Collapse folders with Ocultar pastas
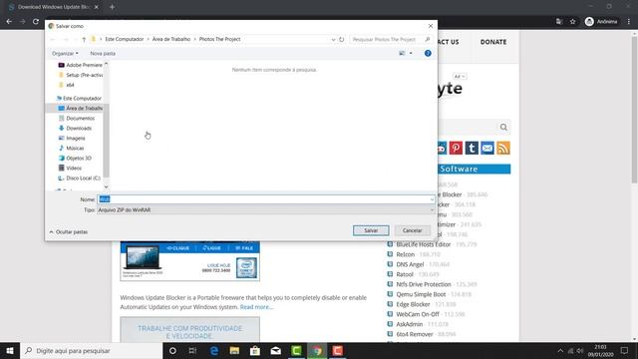 [x=69, y=231]
